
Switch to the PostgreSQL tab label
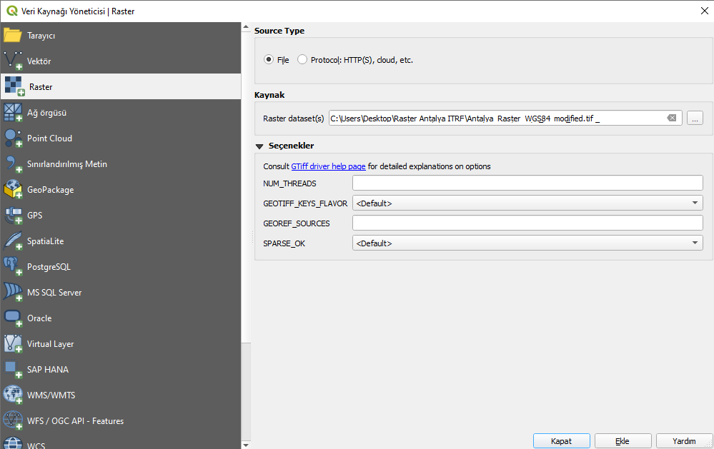coord(49,267)
